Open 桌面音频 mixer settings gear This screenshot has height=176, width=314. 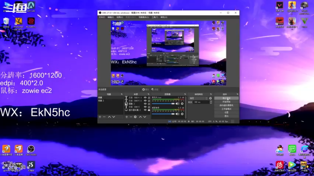click(x=182, y=114)
